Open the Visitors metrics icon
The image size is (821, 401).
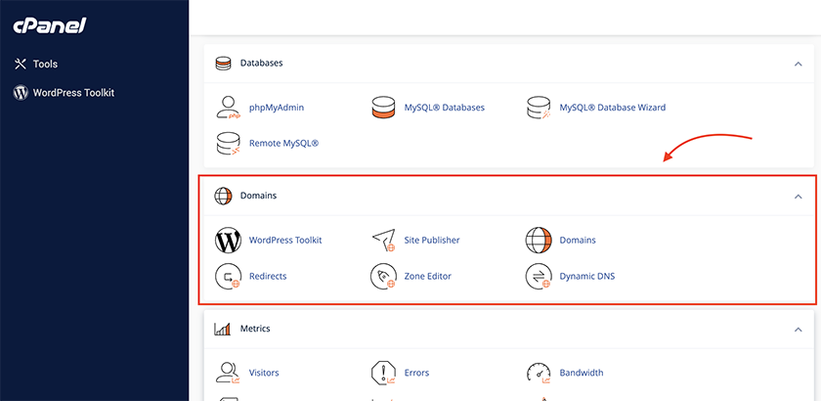coord(228,373)
